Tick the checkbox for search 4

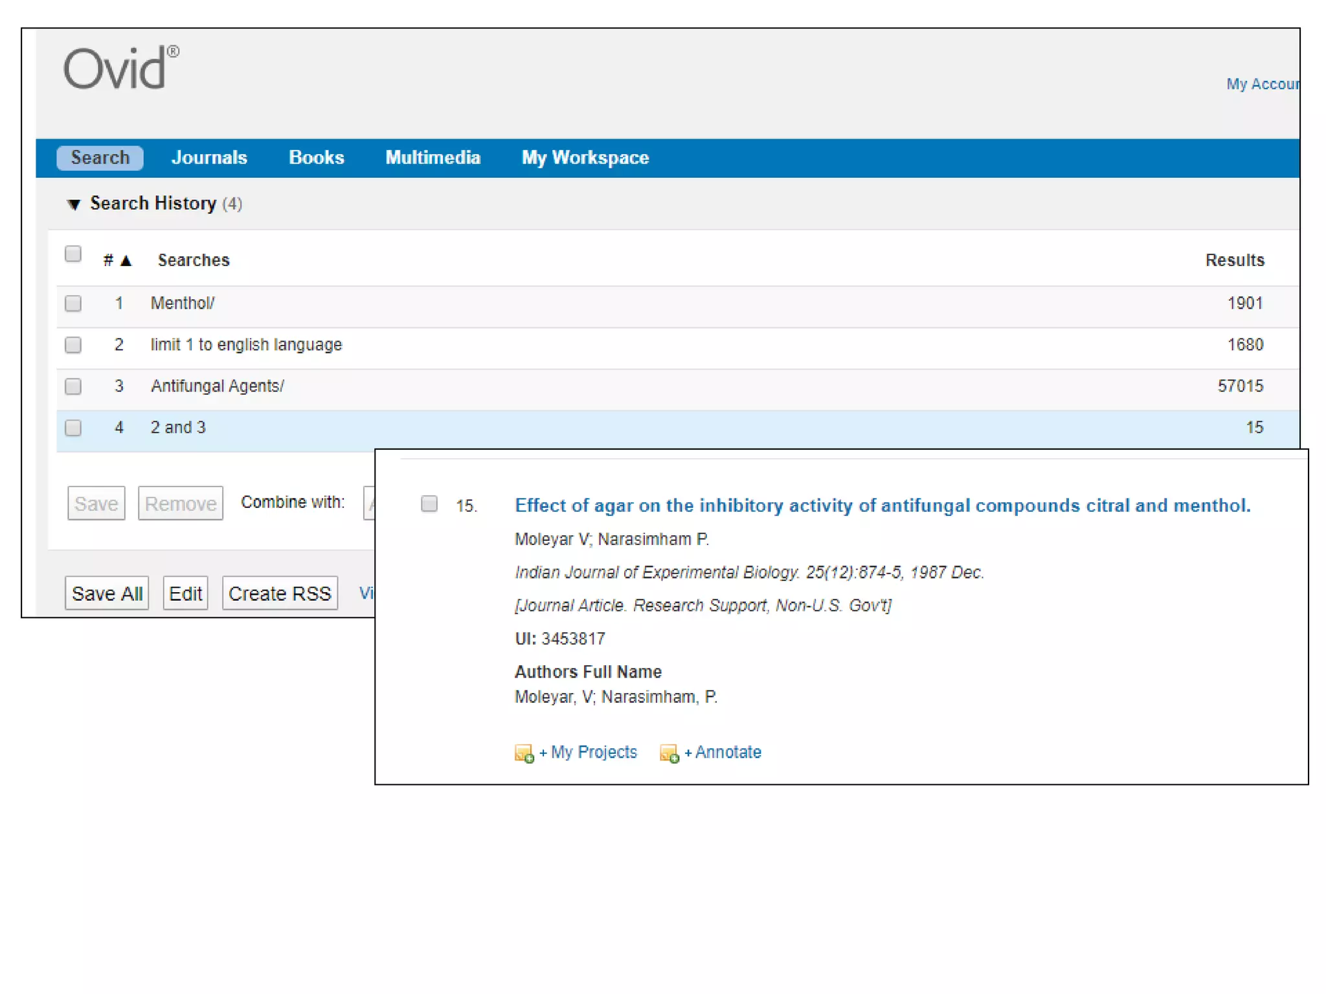click(x=73, y=428)
